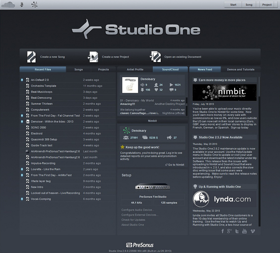280x253 pixels.
Task: Click Nimbit promotions megaphone icon showing 27
Action: pyautogui.click(x=169, y=137)
